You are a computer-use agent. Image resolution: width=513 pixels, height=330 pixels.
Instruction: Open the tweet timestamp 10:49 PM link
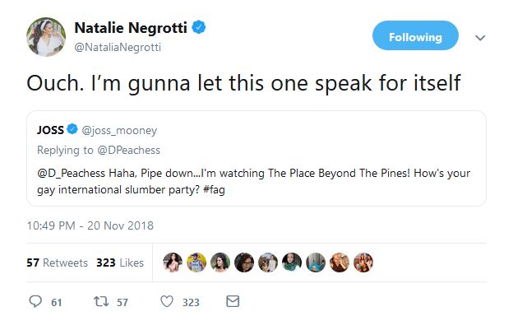[90, 225]
